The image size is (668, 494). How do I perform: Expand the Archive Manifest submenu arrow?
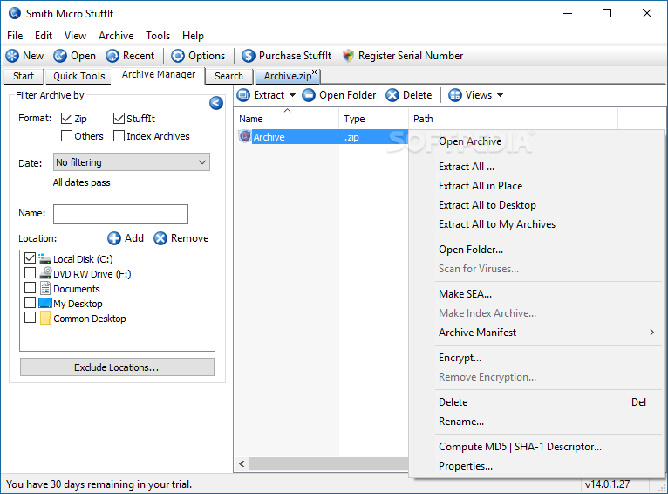pyautogui.click(x=651, y=332)
